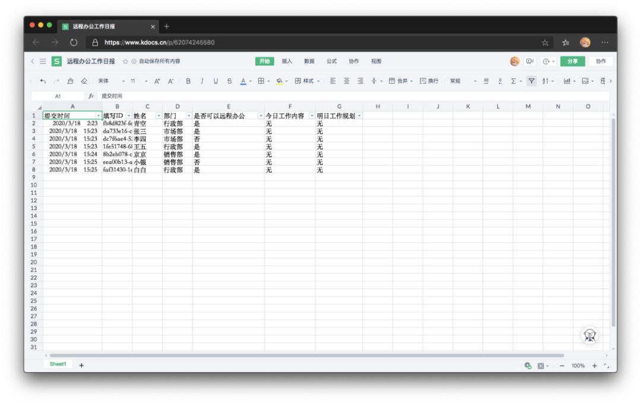This screenshot has width=641, height=404.
Task: Toggle underline formatting
Action: click(215, 81)
